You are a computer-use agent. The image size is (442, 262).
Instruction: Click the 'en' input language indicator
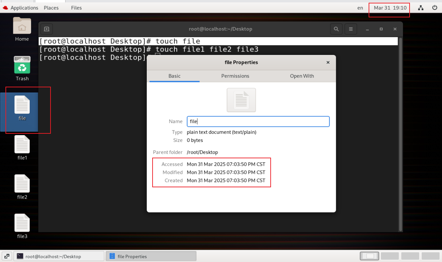point(360,8)
